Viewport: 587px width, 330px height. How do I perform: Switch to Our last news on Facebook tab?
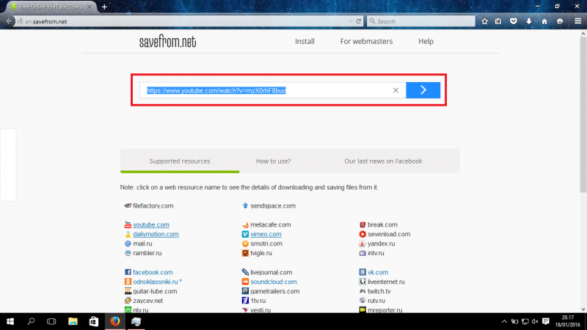pos(383,161)
